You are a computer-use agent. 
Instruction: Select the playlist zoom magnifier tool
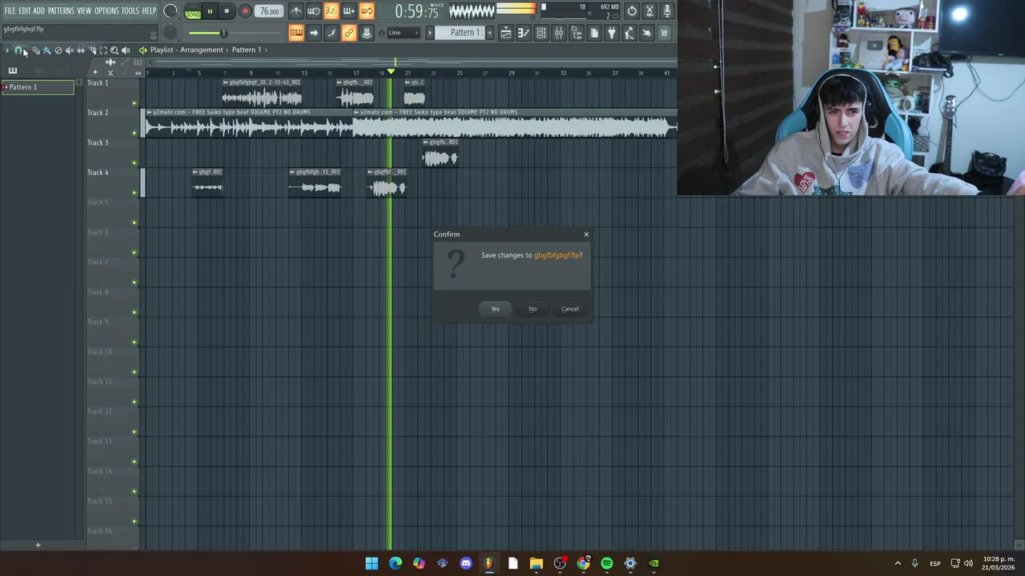tap(115, 50)
